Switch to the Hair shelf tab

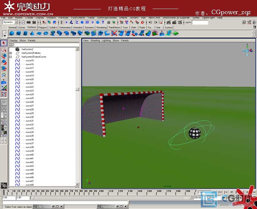(x=158, y=28)
